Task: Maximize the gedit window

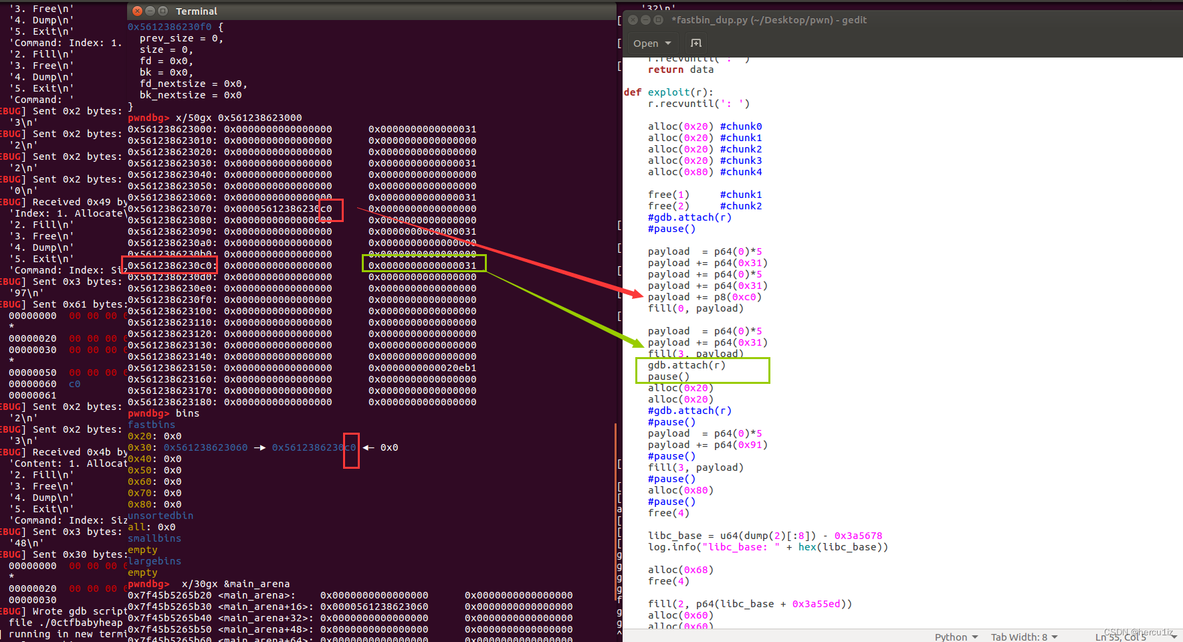Action: (x=658, y=20)
